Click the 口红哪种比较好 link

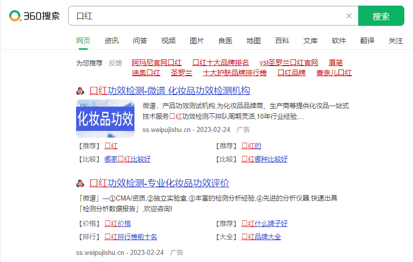click(264, 159)
